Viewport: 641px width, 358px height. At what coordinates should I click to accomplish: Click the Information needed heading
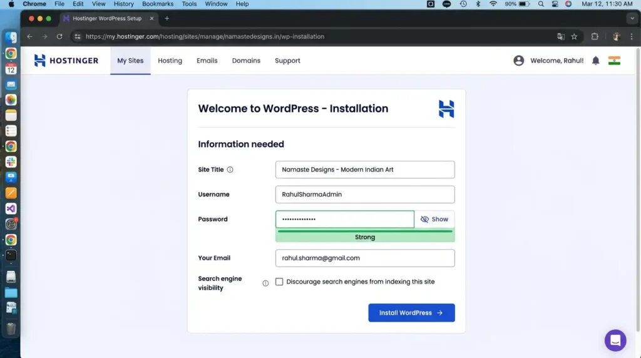(x=241, y=144)
